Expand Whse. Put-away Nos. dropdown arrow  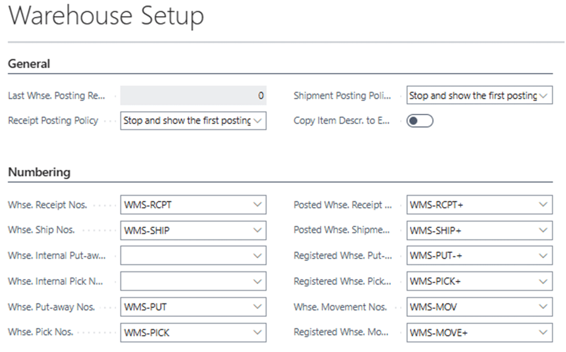(x=257, y=307)
